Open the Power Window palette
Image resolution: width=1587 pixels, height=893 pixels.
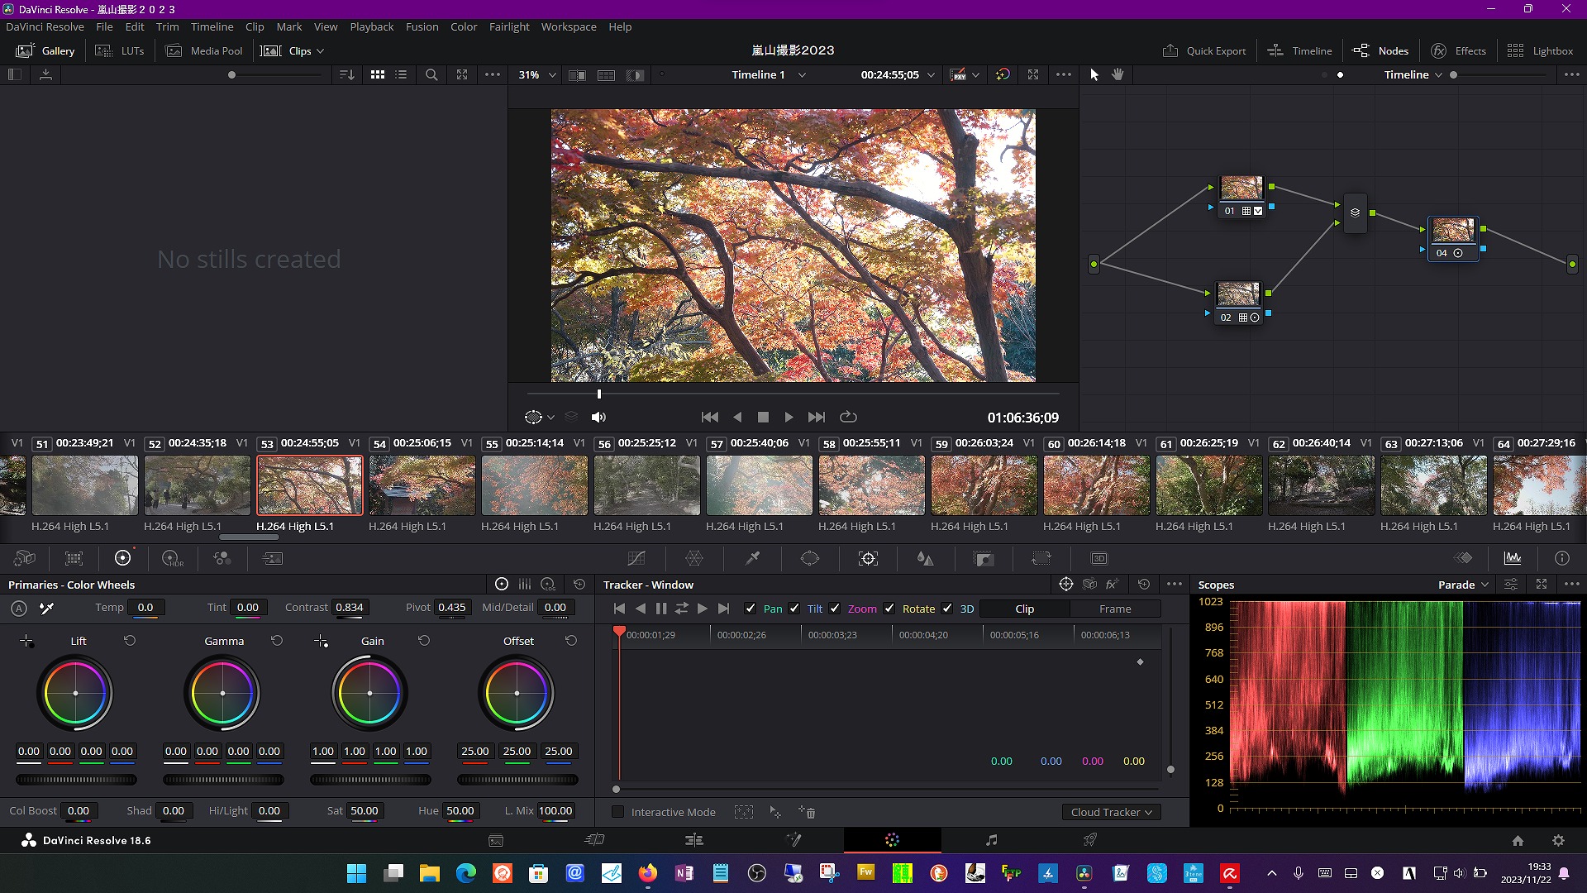[x=810, y=559]
